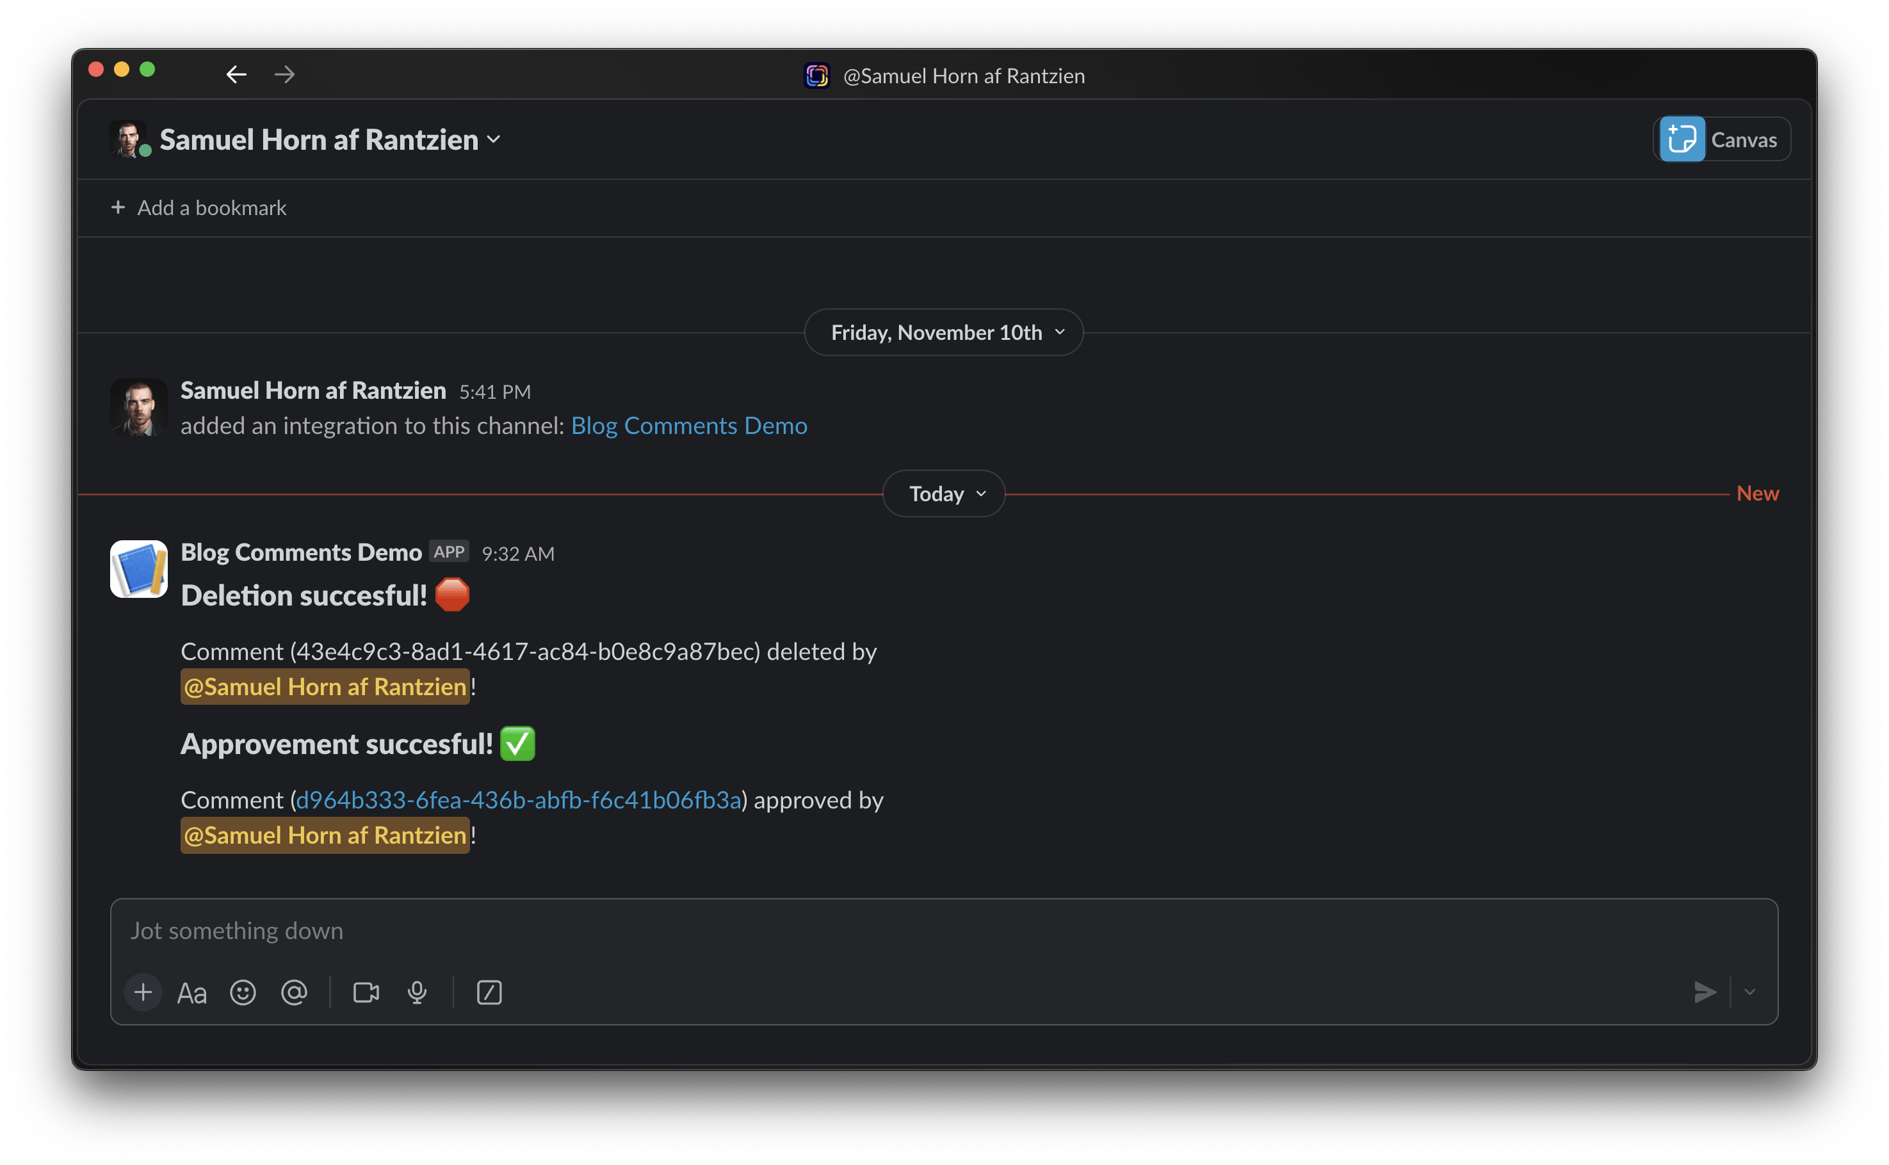Record a video clip from the composer

pos(366,992)
